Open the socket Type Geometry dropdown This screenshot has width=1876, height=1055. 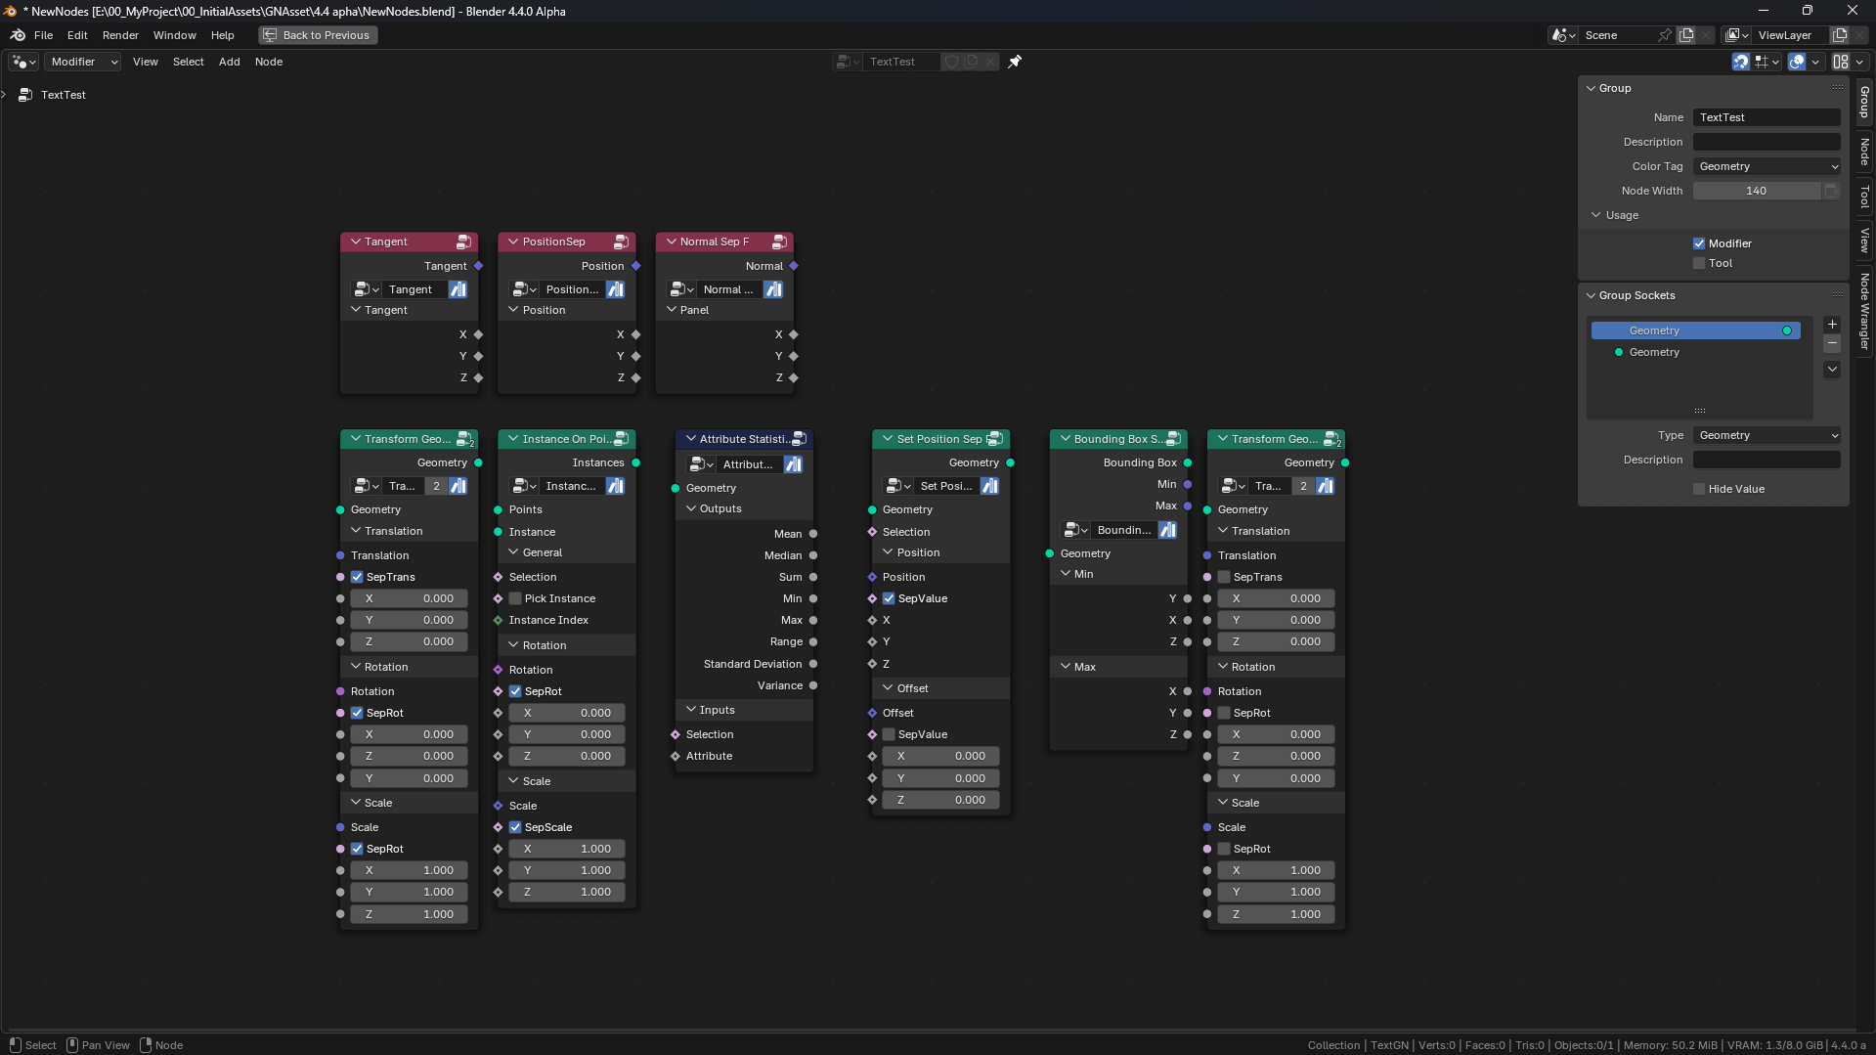click(1767, 435)
